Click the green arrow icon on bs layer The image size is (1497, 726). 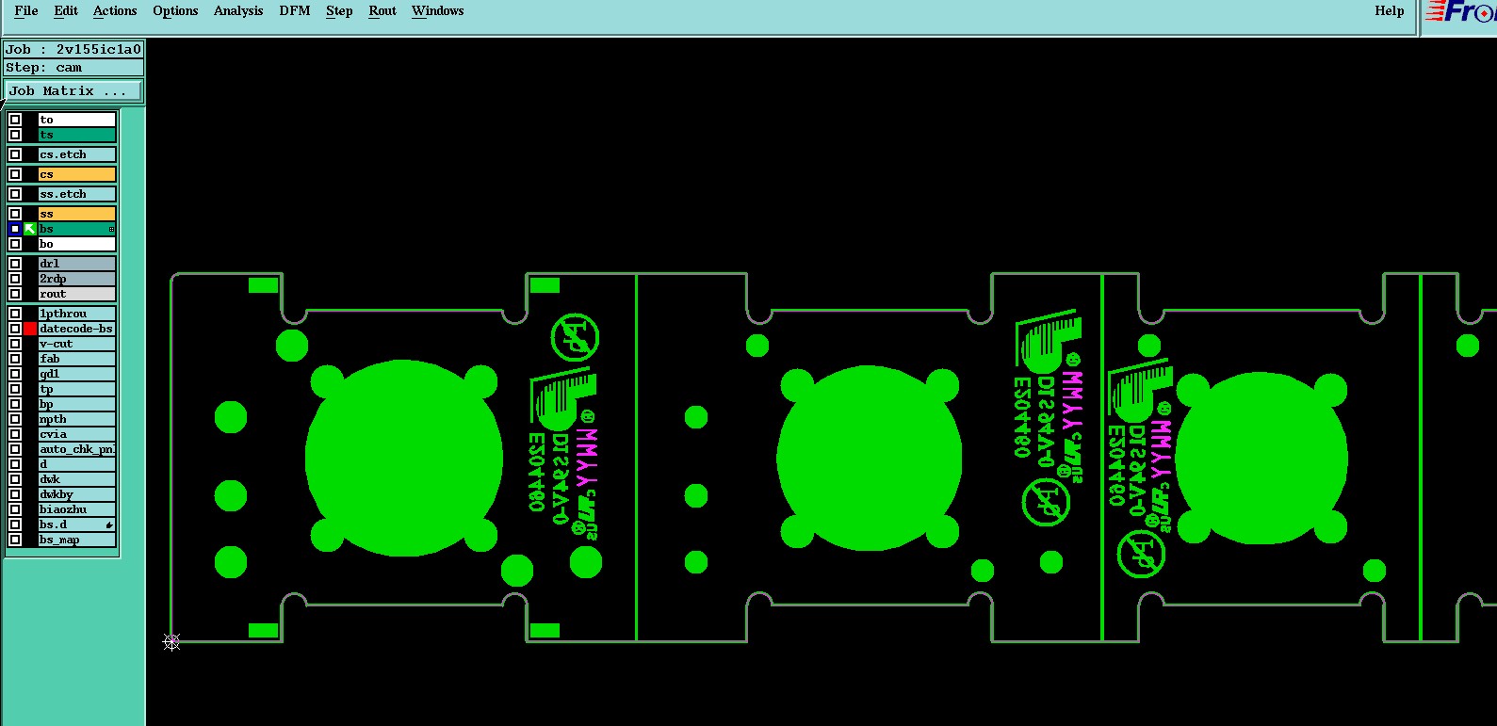[x=30, y=229]
